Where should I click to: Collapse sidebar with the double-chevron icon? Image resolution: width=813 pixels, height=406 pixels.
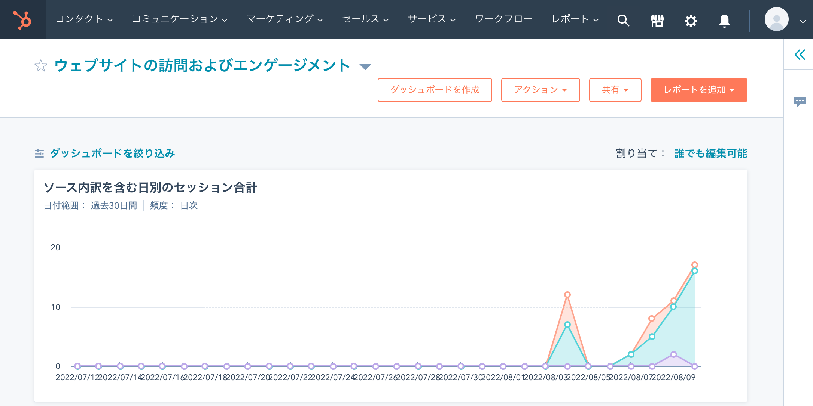pos(800,55)
